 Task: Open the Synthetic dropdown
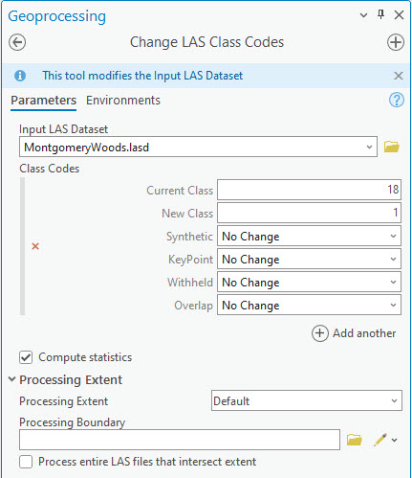309,237
